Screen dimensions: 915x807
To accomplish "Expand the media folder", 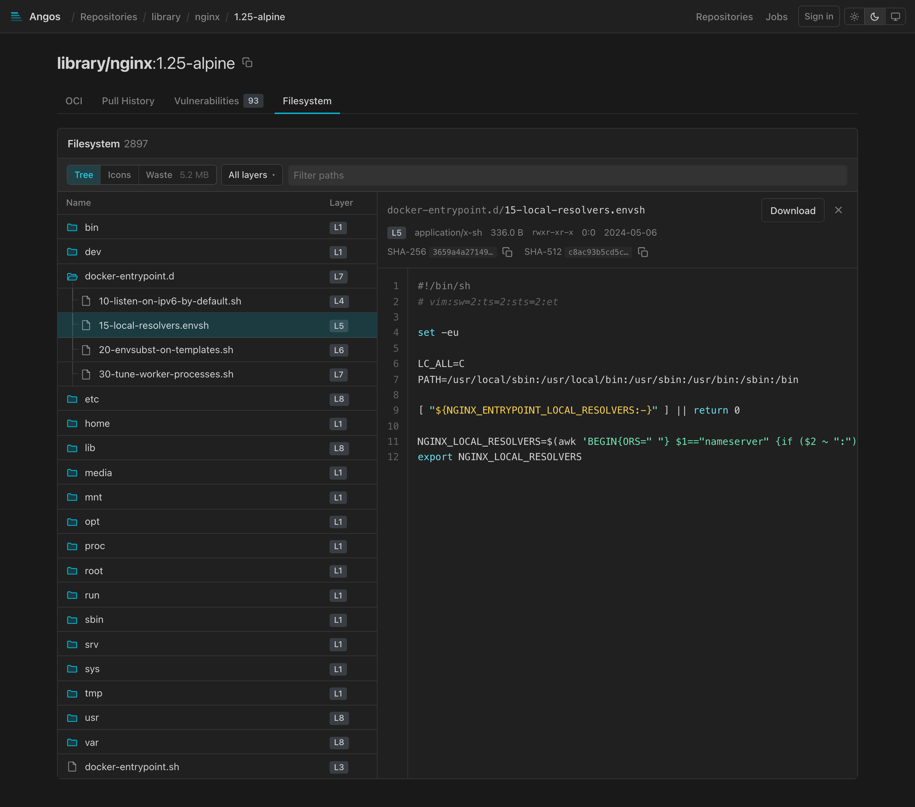I will click(x=217, y=473).
